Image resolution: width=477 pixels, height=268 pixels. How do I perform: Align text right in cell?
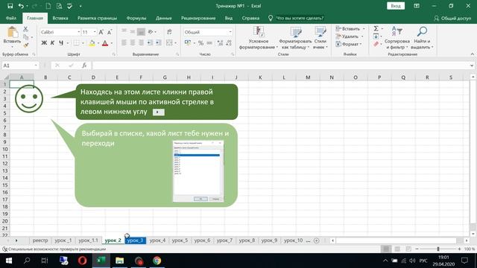point(141,43)
